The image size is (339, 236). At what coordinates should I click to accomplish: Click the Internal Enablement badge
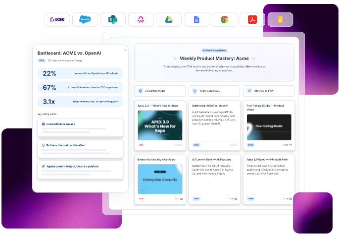[x=214, y=51]
